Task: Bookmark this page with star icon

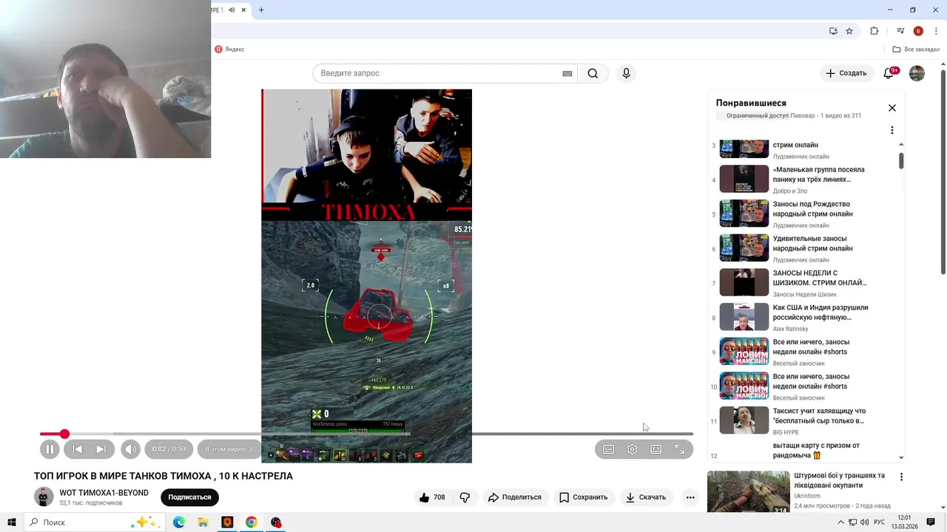Action: [x=849, y=31]
